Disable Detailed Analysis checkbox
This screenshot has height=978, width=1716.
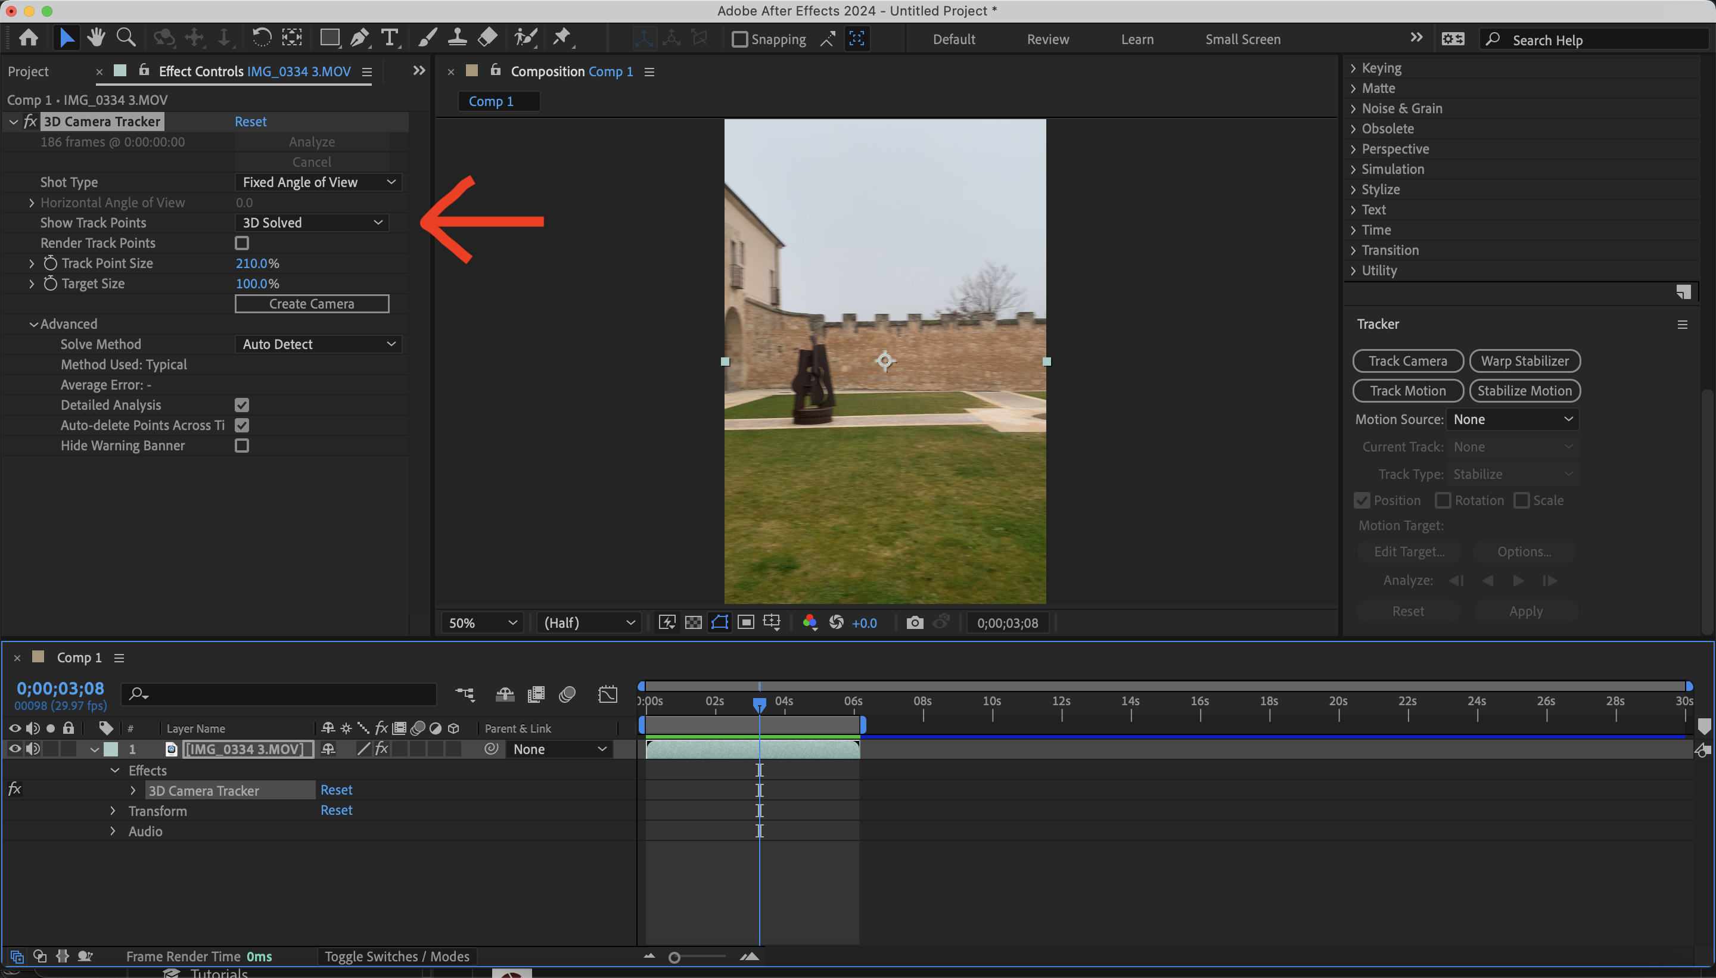[242, 405]
